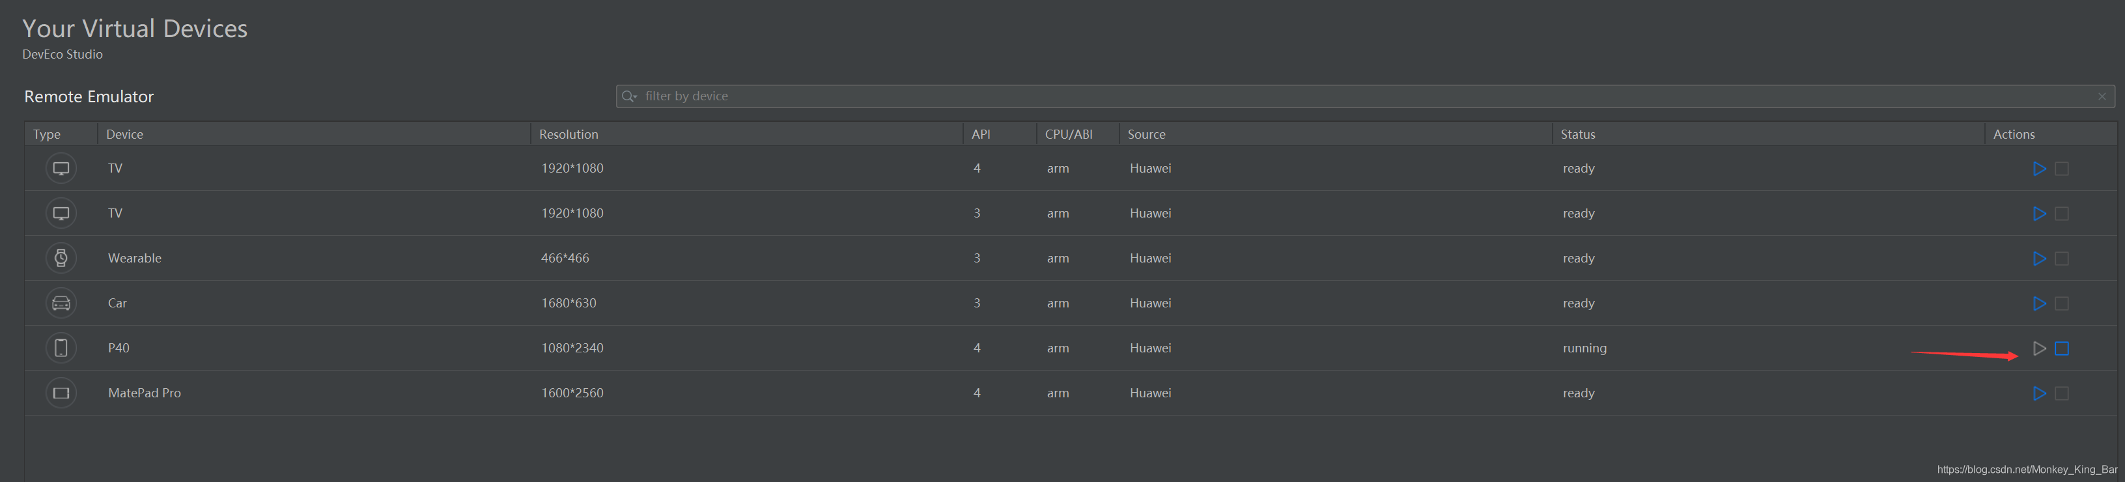Click the ready status of Car
Viewport: 2125px width, 482px height.
click(x=1579, y=303)
